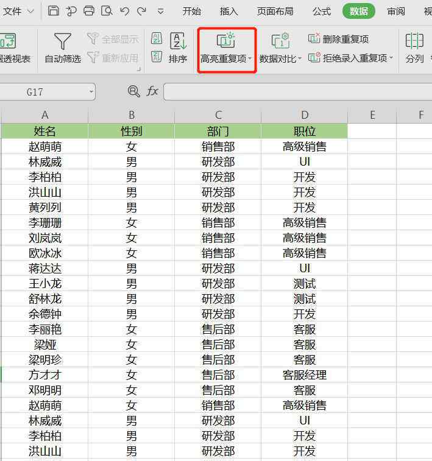Switch to the 开始 tab

[191, 12]
